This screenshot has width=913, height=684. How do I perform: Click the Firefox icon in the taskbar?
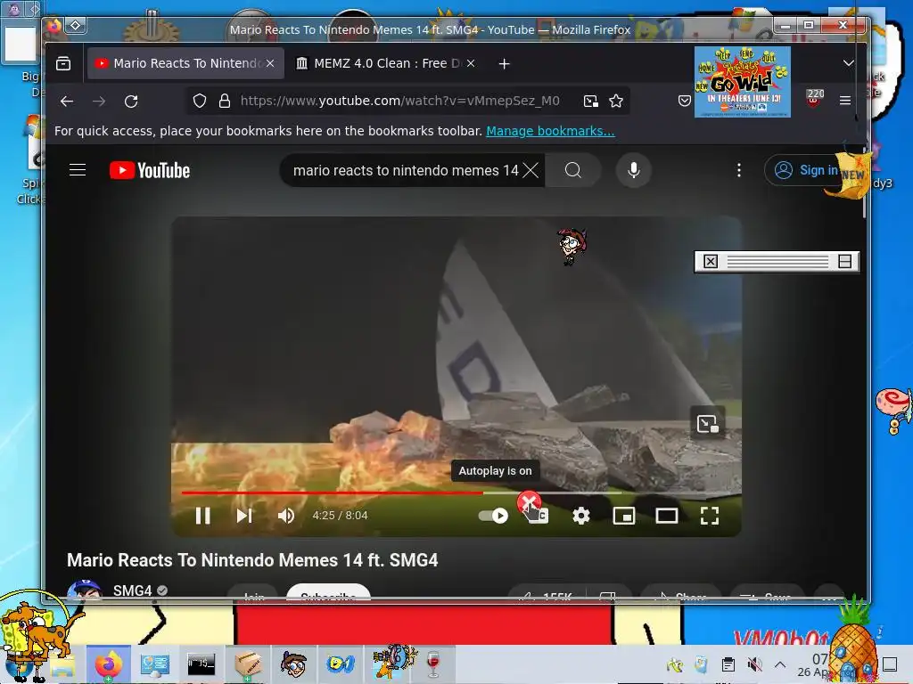109,664
